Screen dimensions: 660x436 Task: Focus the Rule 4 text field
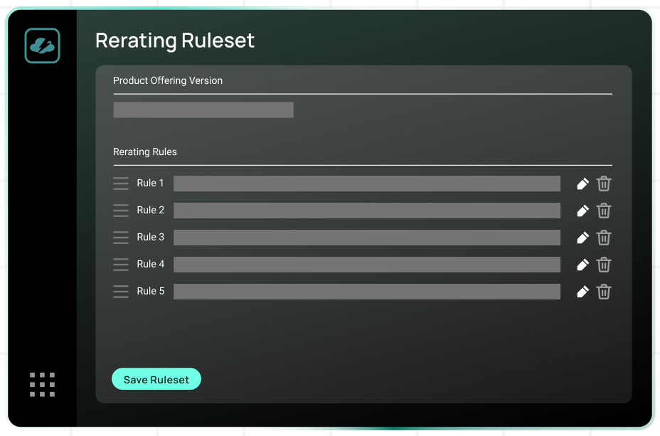click(x=366, y=265)
